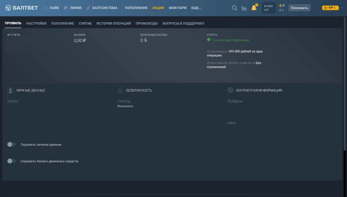Screen dimensions: 347x197
Task: Open Мои пари in top navigation
Action: click(178, 8)
